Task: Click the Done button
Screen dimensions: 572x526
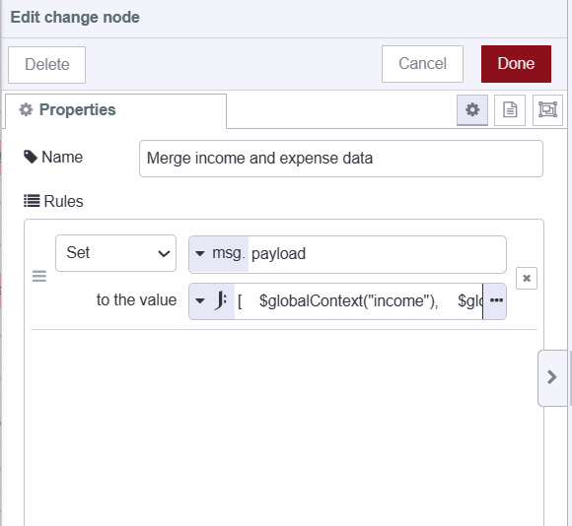Action: (x=516, y=64)
